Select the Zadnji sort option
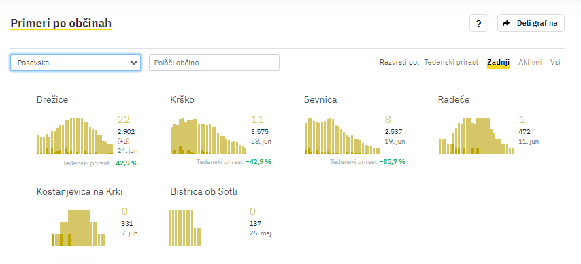The height and width of the screenshot is (264, 581). [x=499, y=63]
